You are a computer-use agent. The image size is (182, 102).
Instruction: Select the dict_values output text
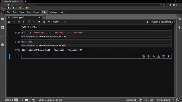52,50
